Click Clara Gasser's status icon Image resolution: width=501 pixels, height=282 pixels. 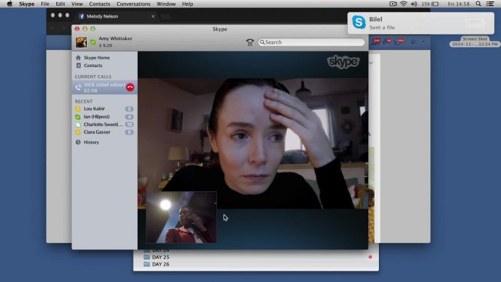78,132
